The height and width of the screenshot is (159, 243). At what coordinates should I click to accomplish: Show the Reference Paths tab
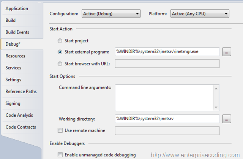click(x=22, y=91)
